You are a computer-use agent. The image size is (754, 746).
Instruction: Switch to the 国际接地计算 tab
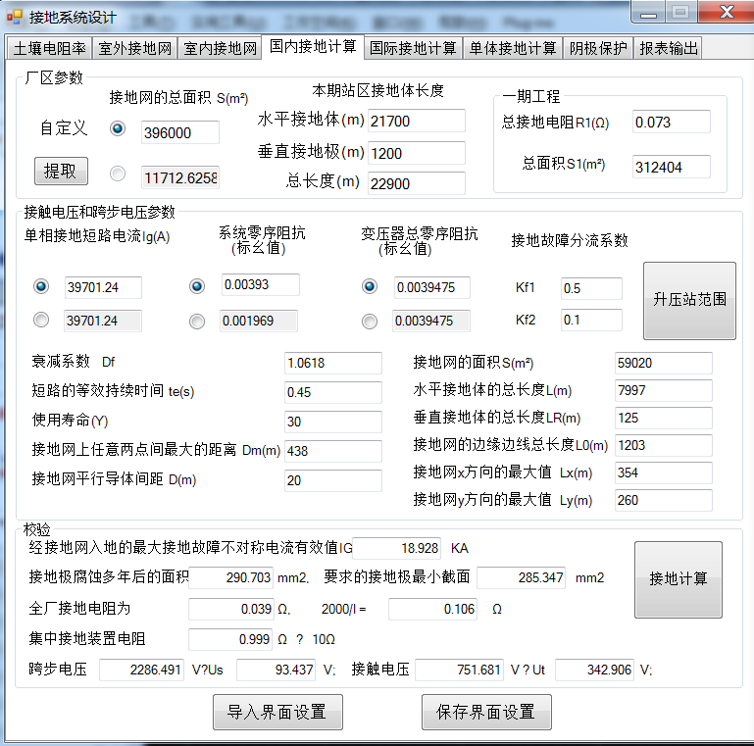[413, 48]
